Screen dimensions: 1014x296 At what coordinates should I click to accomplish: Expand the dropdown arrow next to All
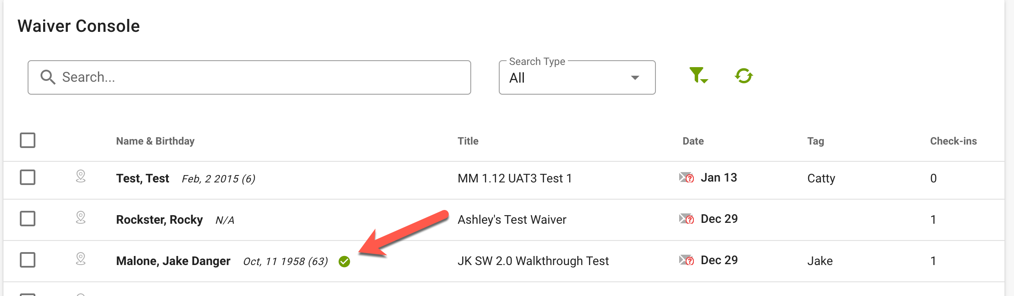point(635,78)
